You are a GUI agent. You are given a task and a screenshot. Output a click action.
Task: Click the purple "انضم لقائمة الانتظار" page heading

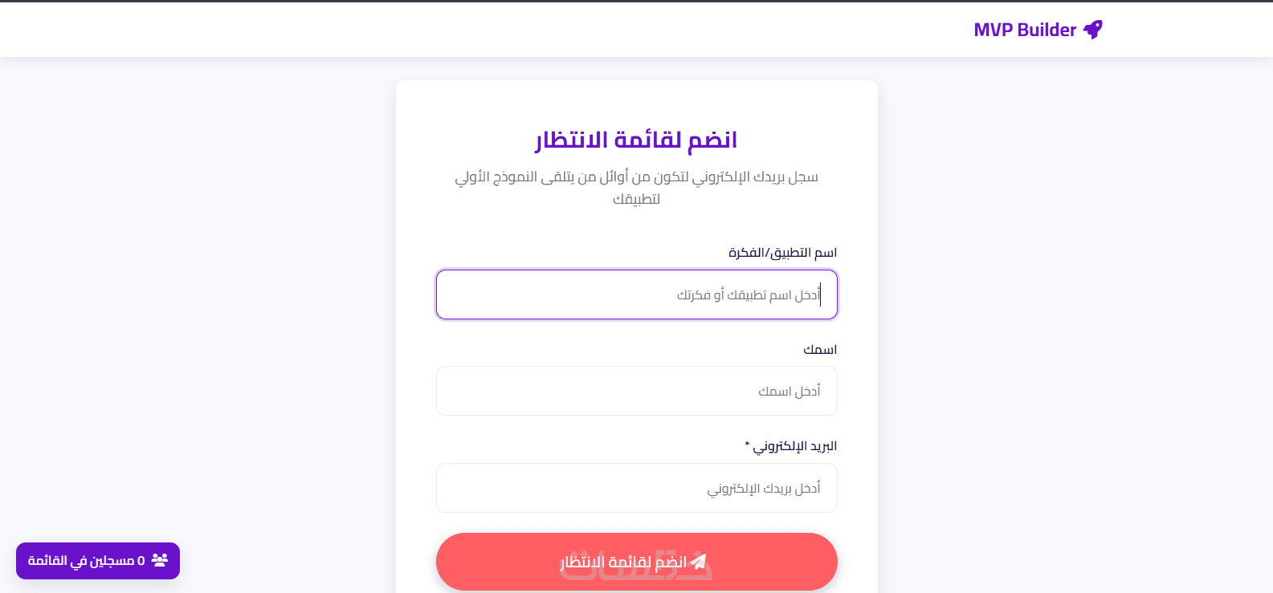tap(636, 140)
